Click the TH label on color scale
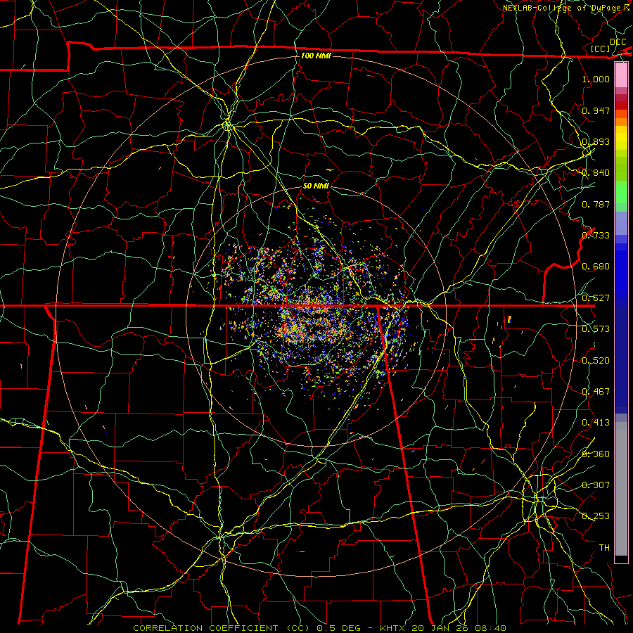This screenshot has height=633, width=633. pos(604,548)
